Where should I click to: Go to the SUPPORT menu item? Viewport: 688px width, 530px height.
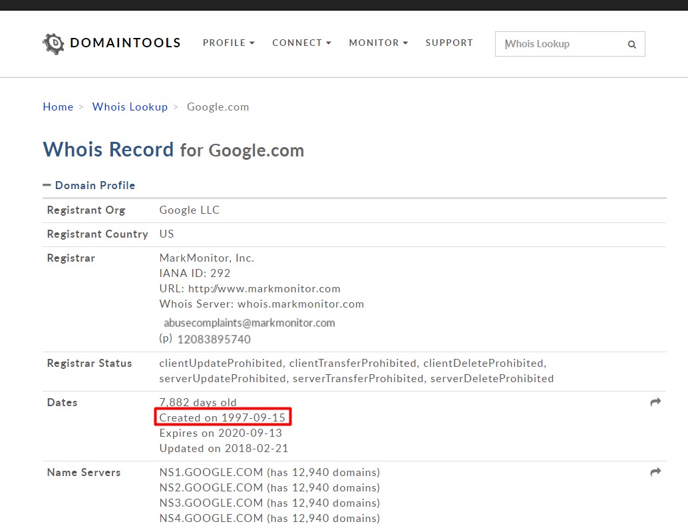click(449, 43)
